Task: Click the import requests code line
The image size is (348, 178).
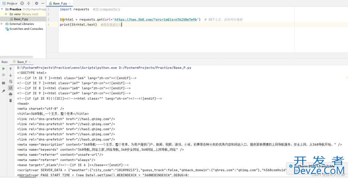Action: (74, 9)
